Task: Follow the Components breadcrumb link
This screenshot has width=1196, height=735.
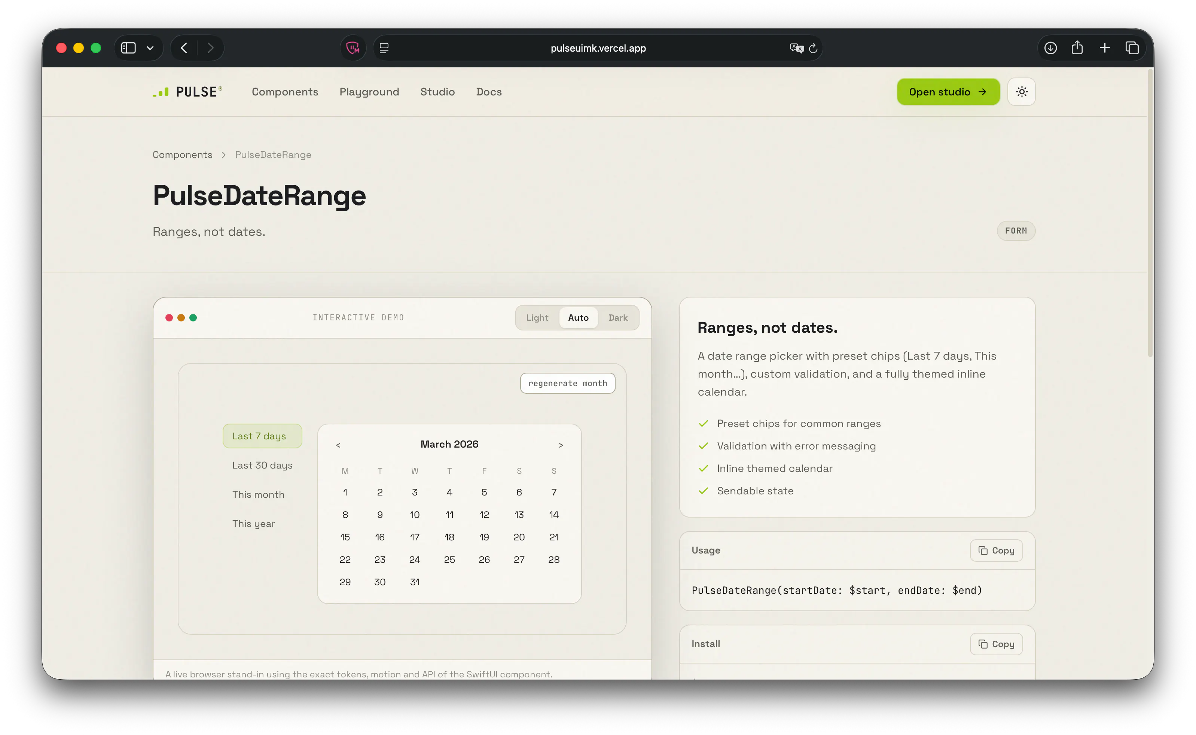Action: click(182, 155)
